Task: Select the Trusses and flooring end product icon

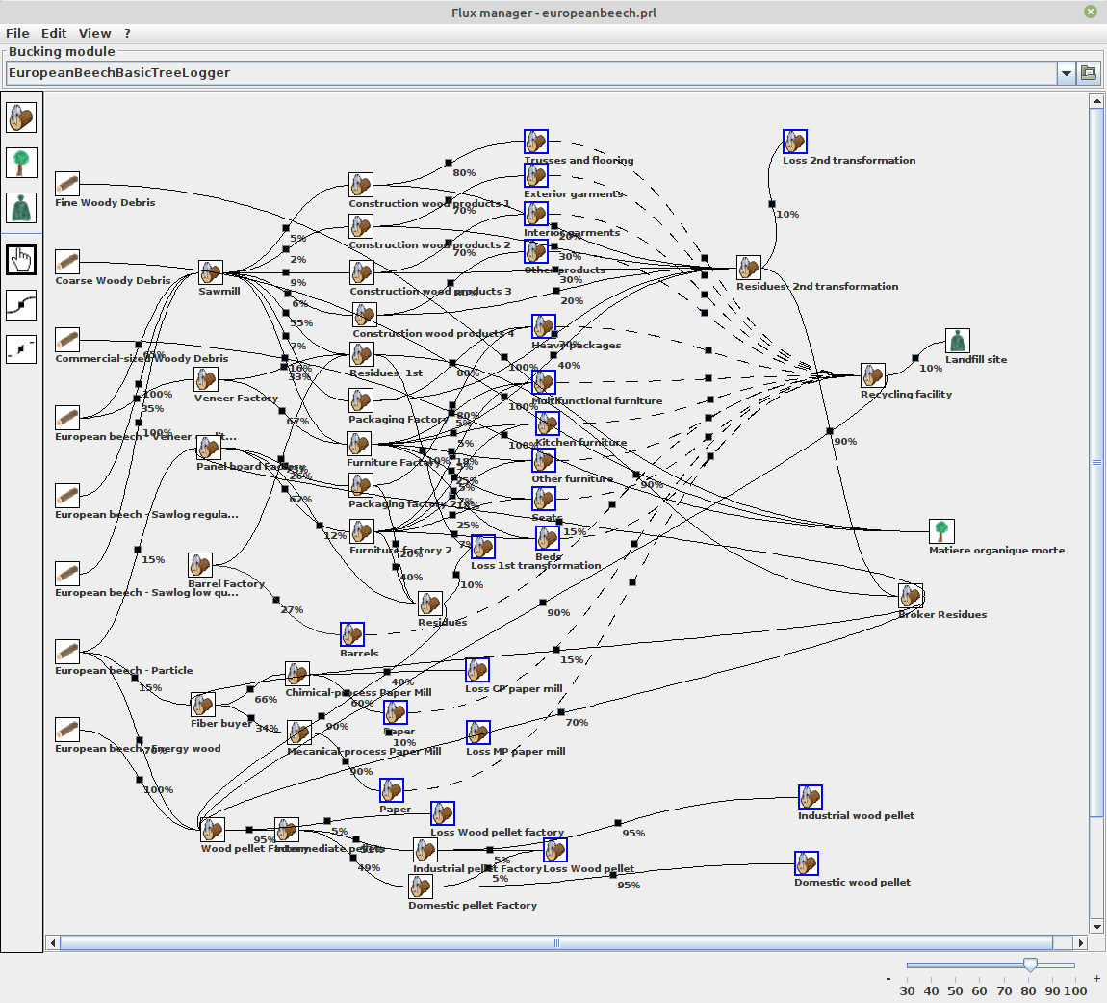Action: click(x=536, y=141)
